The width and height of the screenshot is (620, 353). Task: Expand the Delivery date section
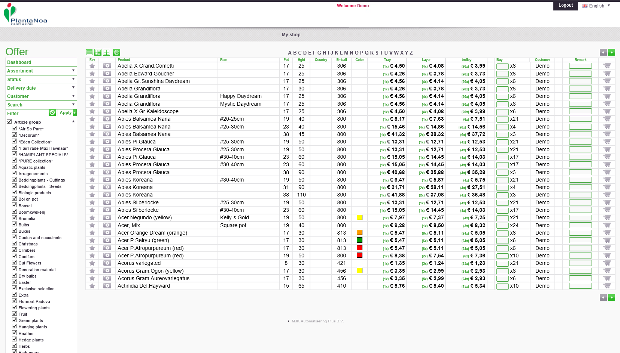[41, 88]
